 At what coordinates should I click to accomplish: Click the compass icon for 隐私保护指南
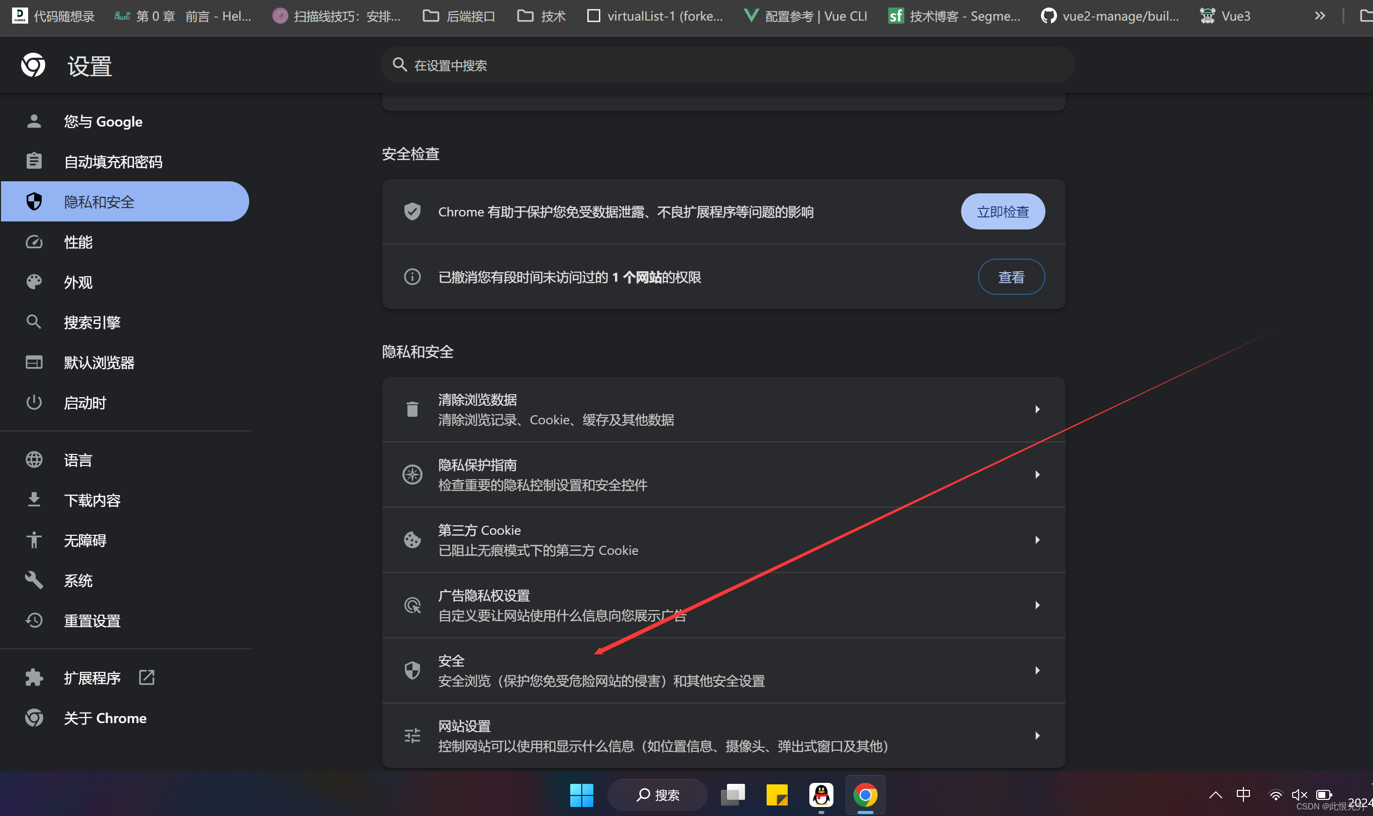click(412, 475)
